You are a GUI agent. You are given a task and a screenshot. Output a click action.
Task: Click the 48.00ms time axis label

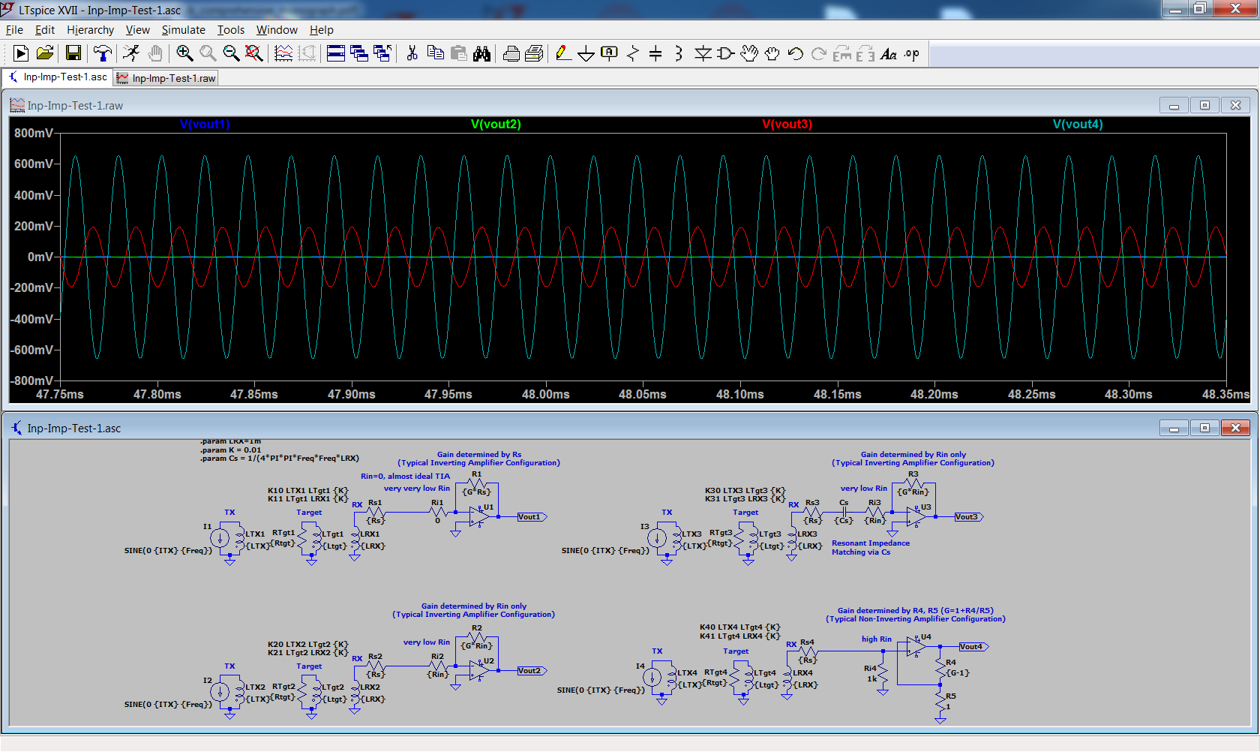[x=545, y=394]
